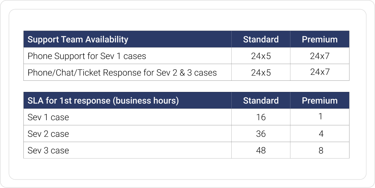Viewport: 375px width, 188px height.
Task: Select the Sev 3 case row label
Action: click(x=48, y=151)
